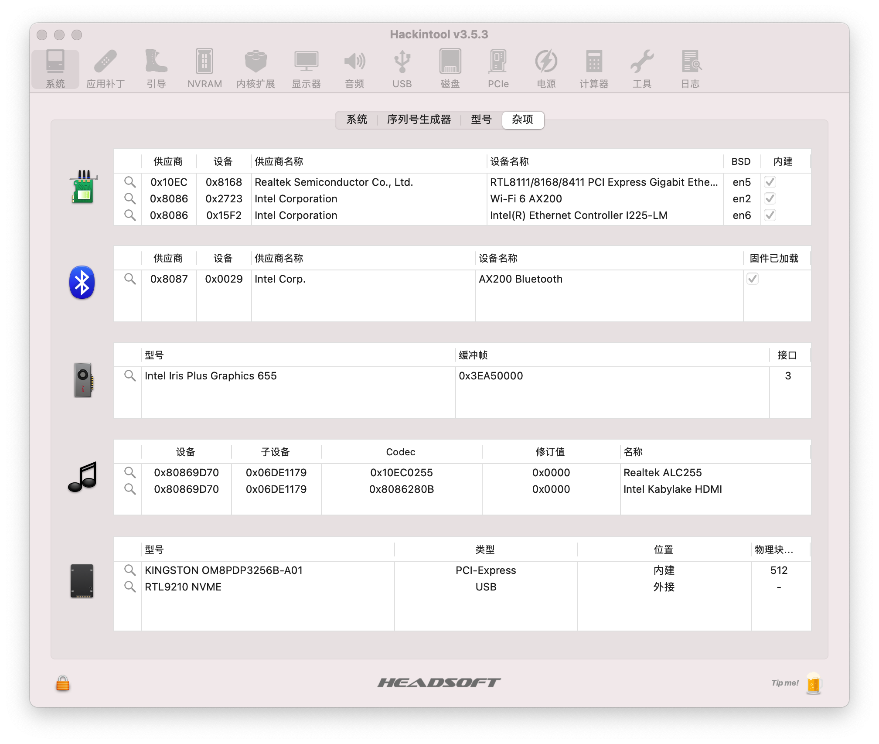Toggle built-in checkbox for en5 Realtek adapter
879x744 pixels.
[770, 182]
